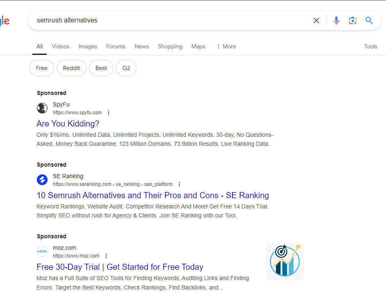Open the 'Are You Kidding?' SpyFu ad
The image size is (386, 303).
68,124
